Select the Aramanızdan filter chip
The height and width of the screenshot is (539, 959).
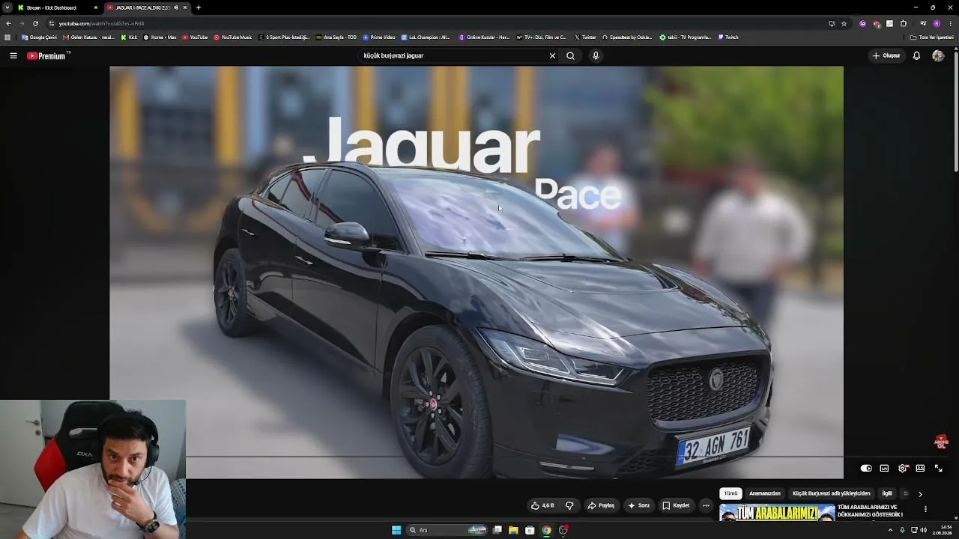point(765,493)
